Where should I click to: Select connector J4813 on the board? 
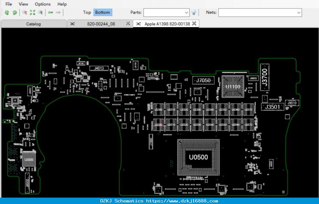pyautogui.click(x=99, y=68)
